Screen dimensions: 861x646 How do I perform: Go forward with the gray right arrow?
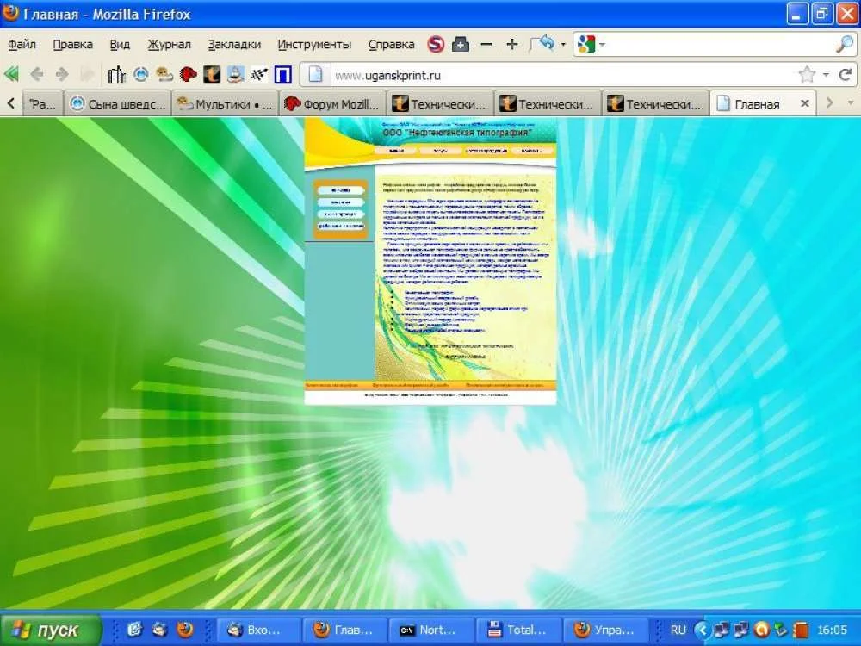[x=62, y=74]
